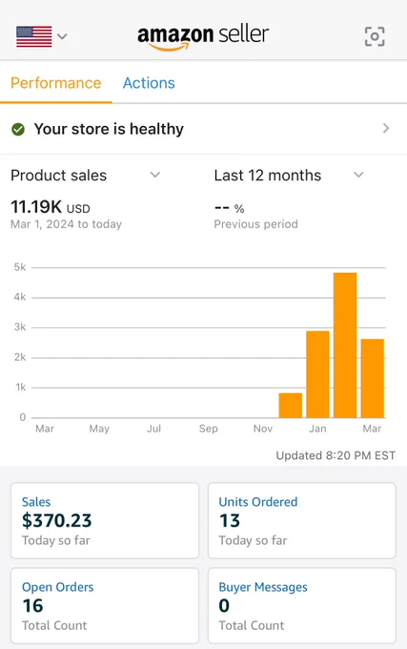Tap the December sales bar
The height and width of the screenshot is (649, 407).
(x=291, y=406)
